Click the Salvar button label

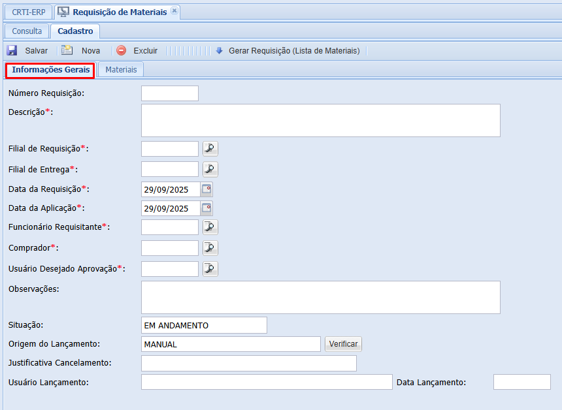click(36, 51)
